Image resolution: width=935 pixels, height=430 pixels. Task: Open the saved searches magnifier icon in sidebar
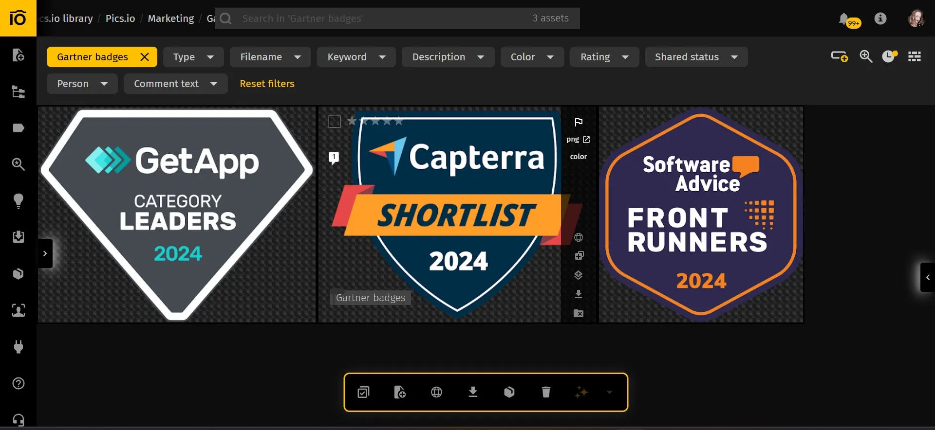coord(19,164)
